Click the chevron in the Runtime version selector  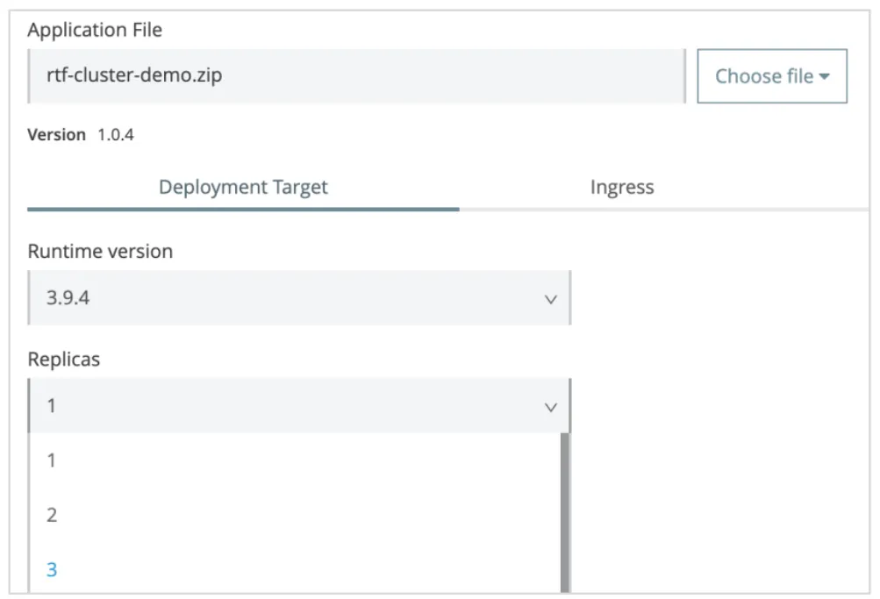click(x=551, y=298)
